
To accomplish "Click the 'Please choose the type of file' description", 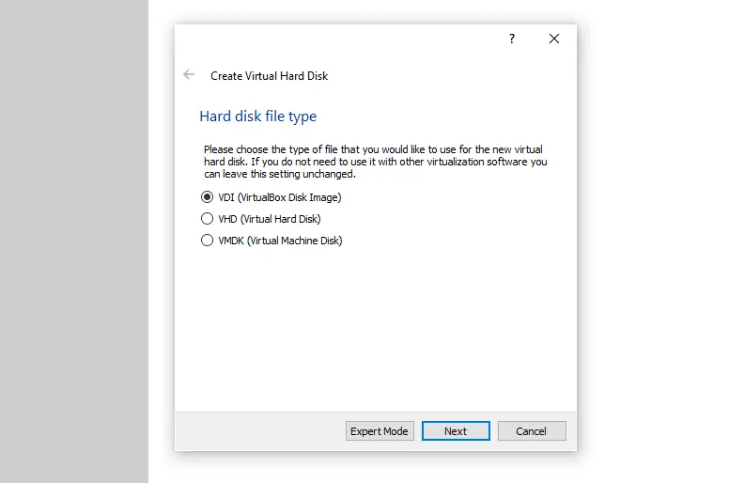I will pos(375,162).
